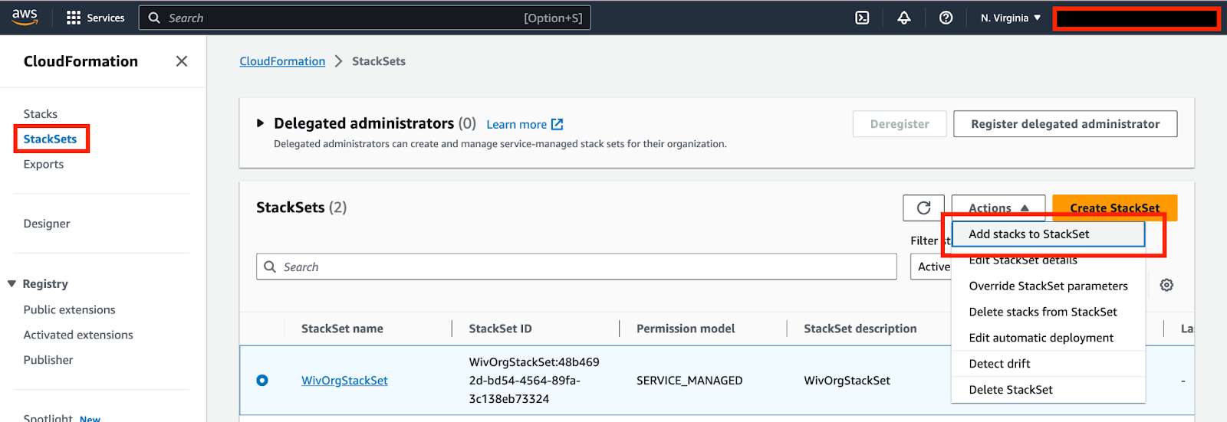This screenshot has width=1227, height=422.
Task: Choose Detect drift
Action: click(1048, 364)
